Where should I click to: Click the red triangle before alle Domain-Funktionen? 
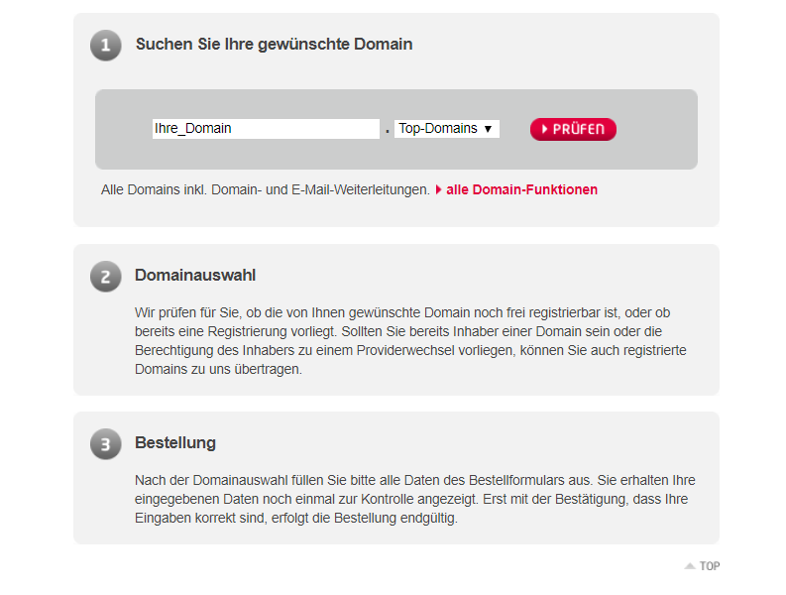tap(439, 189)
